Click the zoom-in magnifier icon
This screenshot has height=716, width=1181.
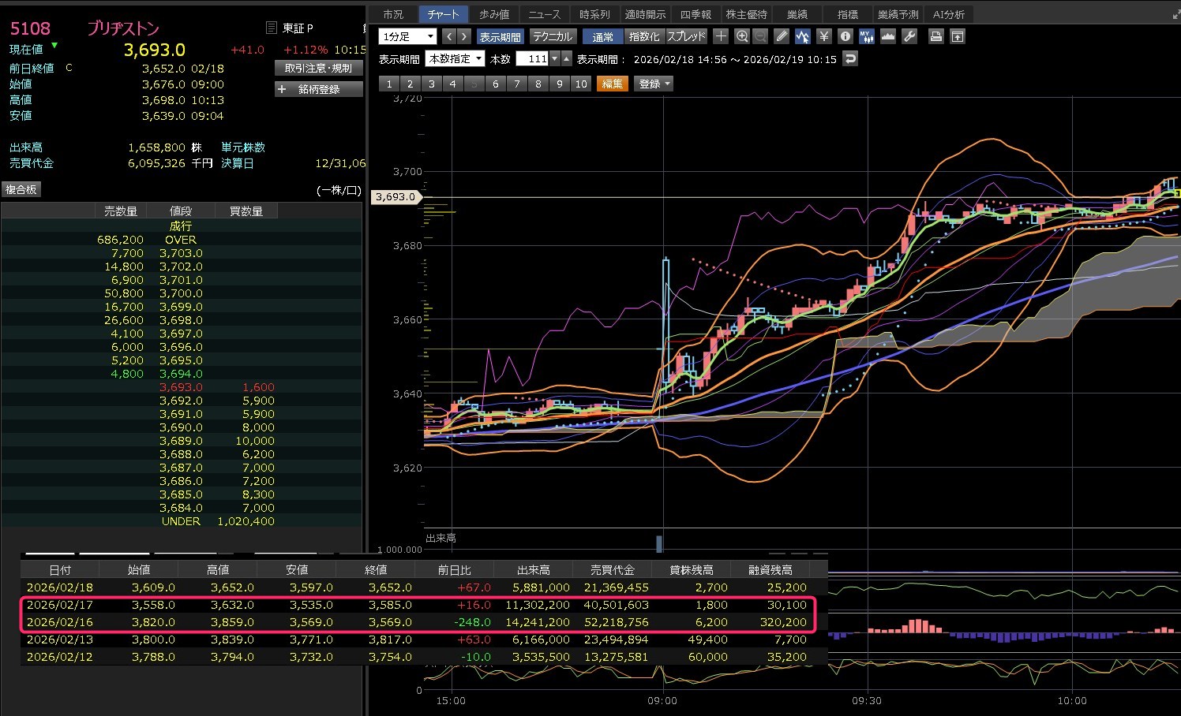click(x=742, y=36)
